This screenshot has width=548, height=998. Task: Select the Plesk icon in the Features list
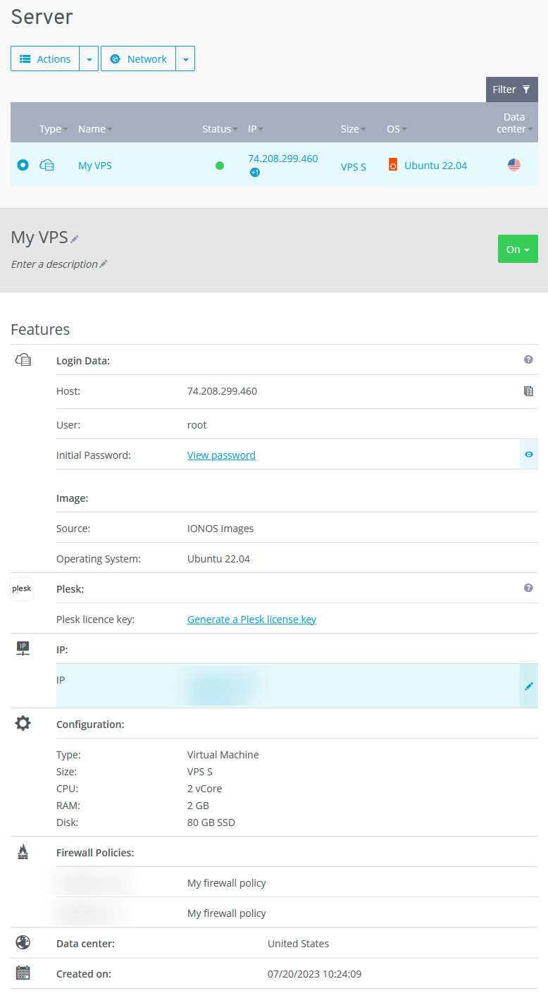tap(21, 589)
